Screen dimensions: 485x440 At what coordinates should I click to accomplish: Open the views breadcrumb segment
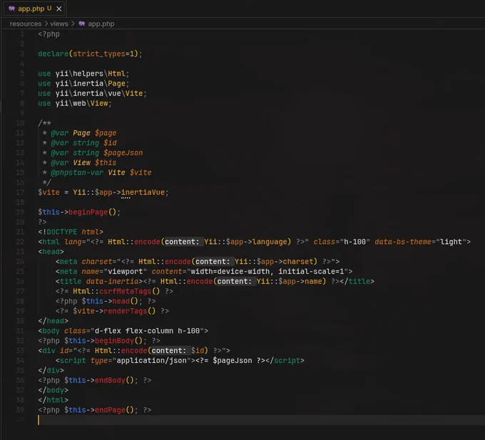[x=59, y=24]
